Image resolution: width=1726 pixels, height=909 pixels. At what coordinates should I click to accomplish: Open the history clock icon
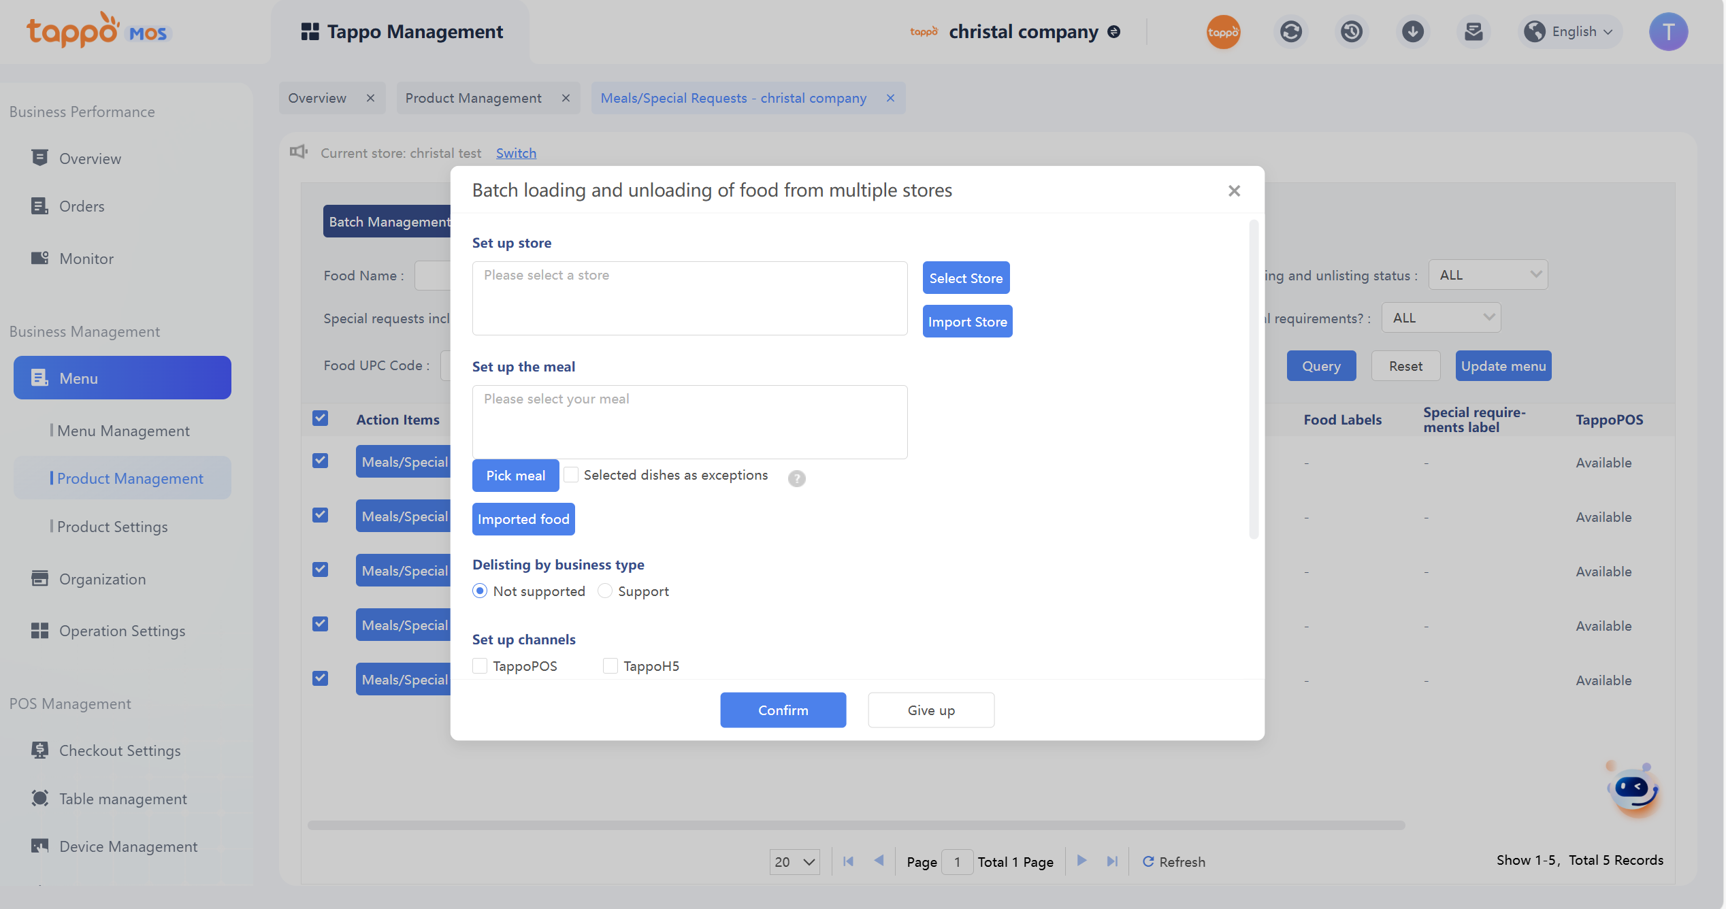click(x=1351, y=32)
